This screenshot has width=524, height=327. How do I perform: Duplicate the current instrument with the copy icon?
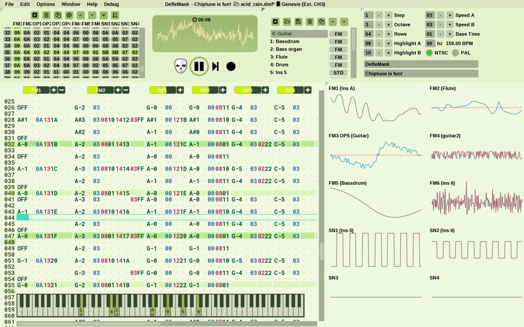[x=320, y=21]
